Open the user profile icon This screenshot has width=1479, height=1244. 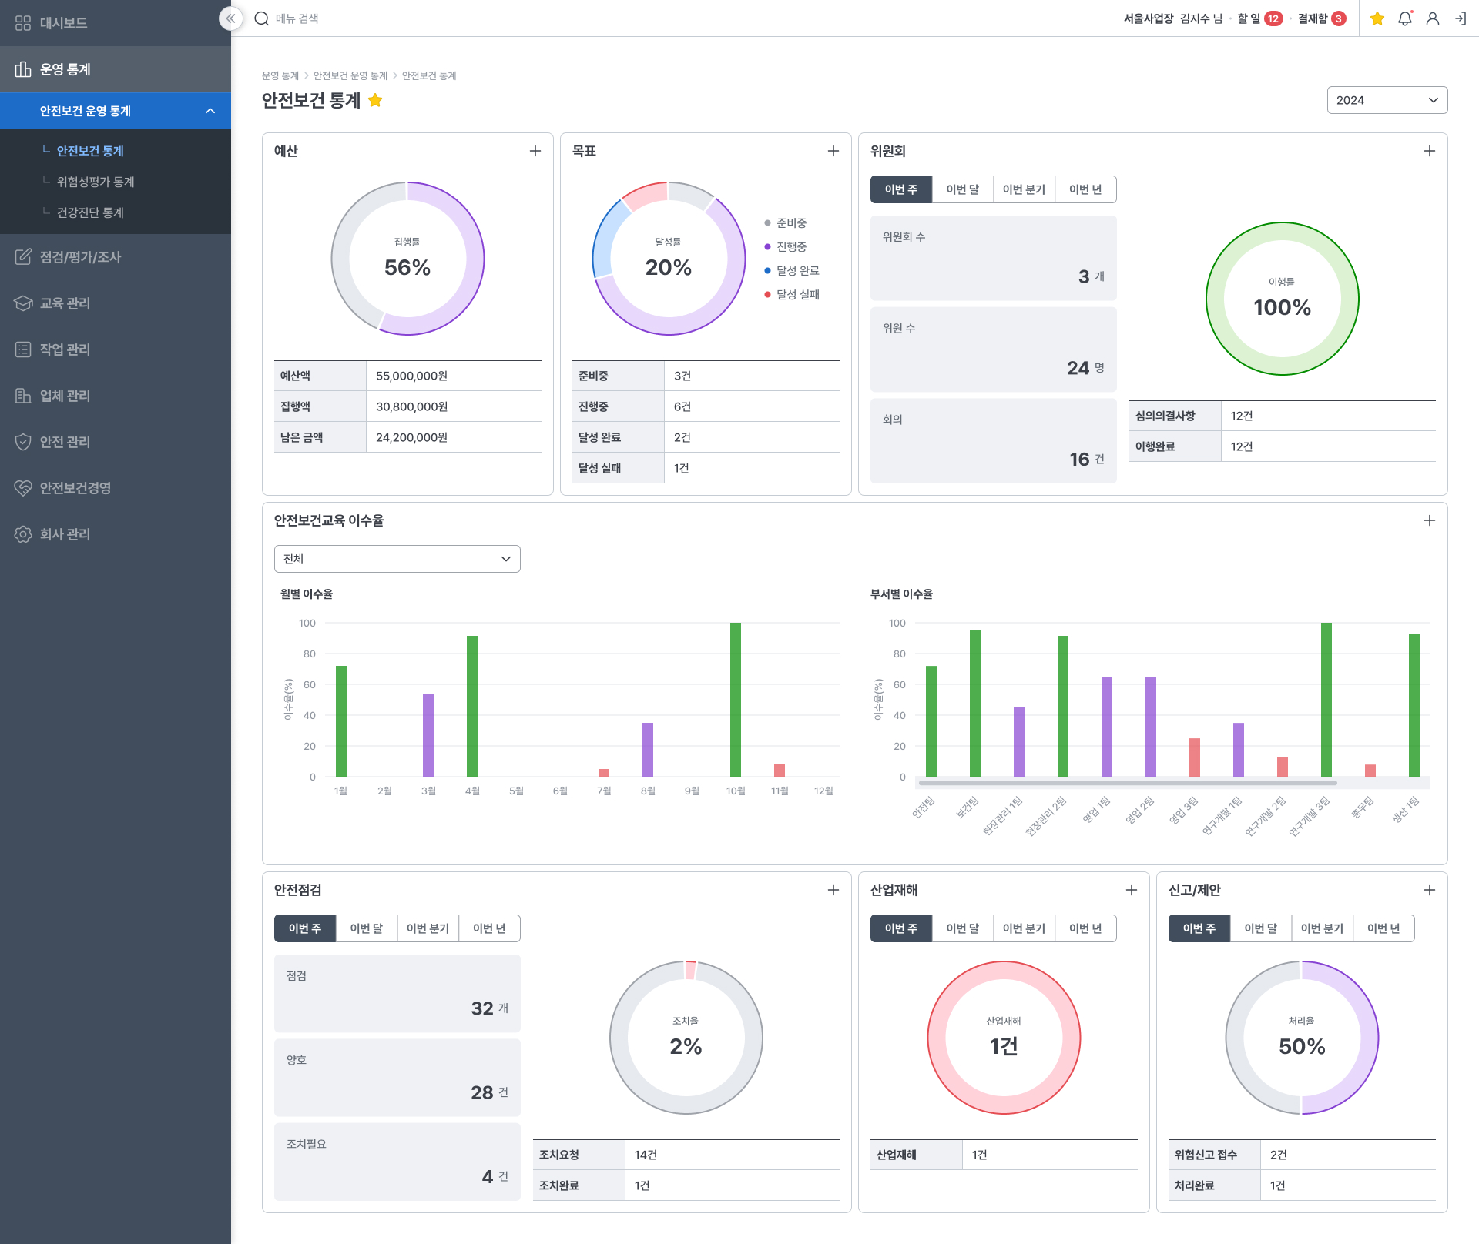coord(1433,18)
